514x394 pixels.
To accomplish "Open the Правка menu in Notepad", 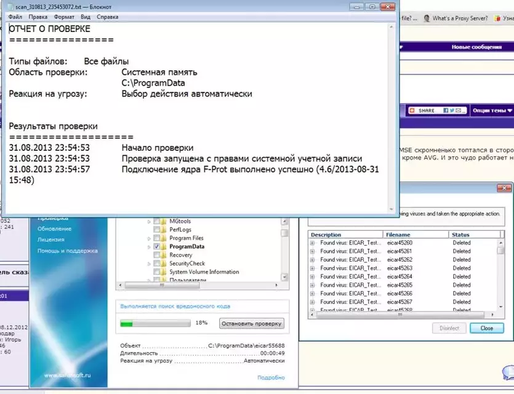I will tap(38, 17).
